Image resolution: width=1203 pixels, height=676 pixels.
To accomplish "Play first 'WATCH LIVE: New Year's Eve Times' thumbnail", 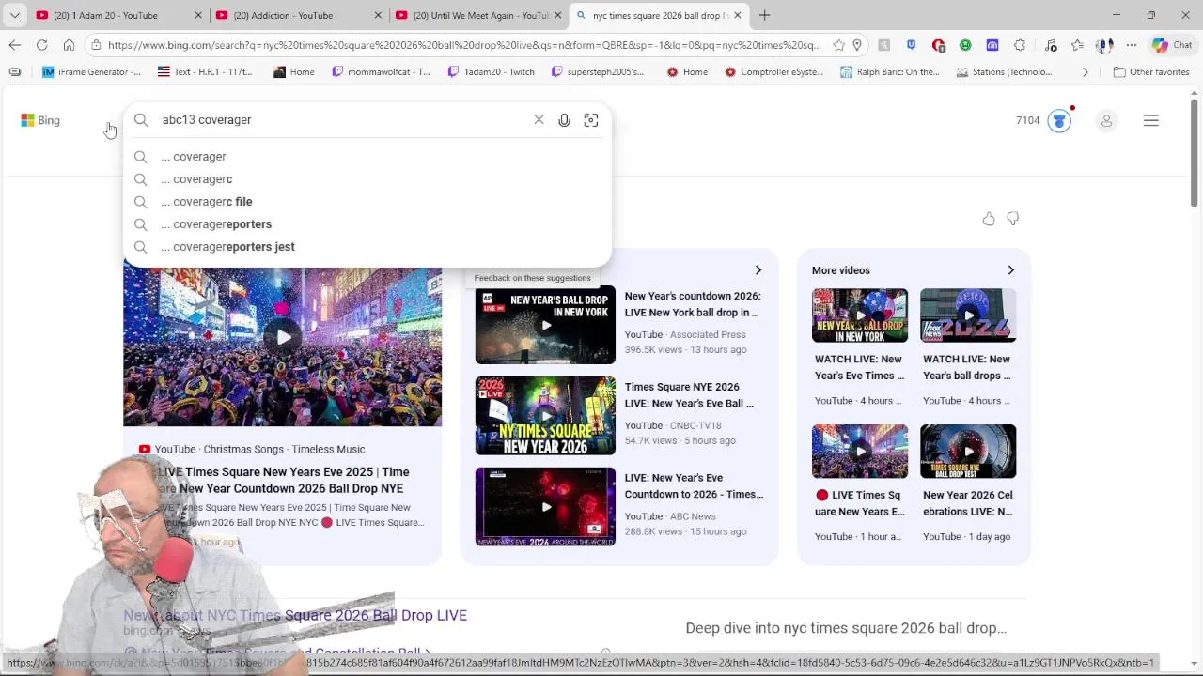I will pos(860,315).
